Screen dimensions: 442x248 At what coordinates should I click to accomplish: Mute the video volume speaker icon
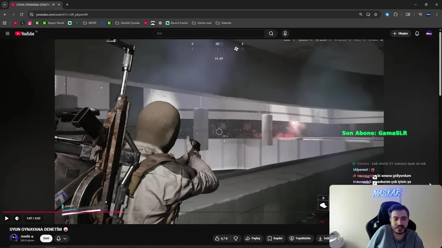tap(17, 218)
